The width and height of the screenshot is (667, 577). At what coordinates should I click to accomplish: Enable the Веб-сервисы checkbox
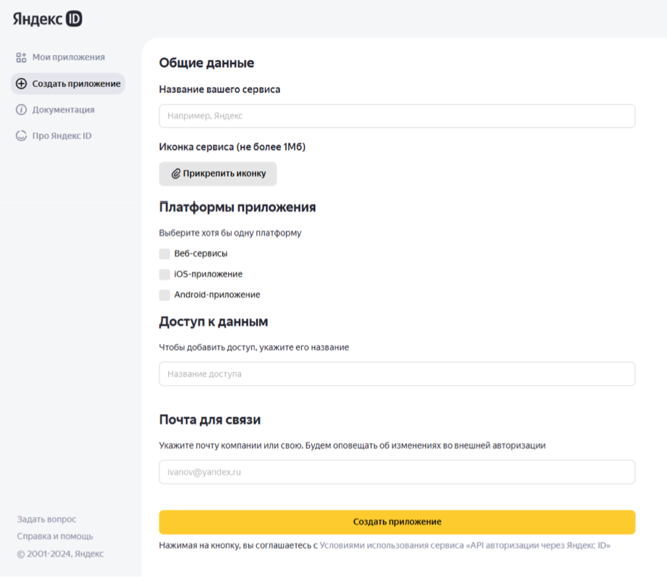[165, 253]
